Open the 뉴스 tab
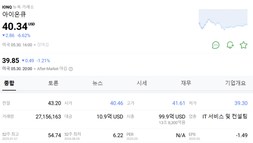This screenshot has width=253, height=143. [97, 83]
